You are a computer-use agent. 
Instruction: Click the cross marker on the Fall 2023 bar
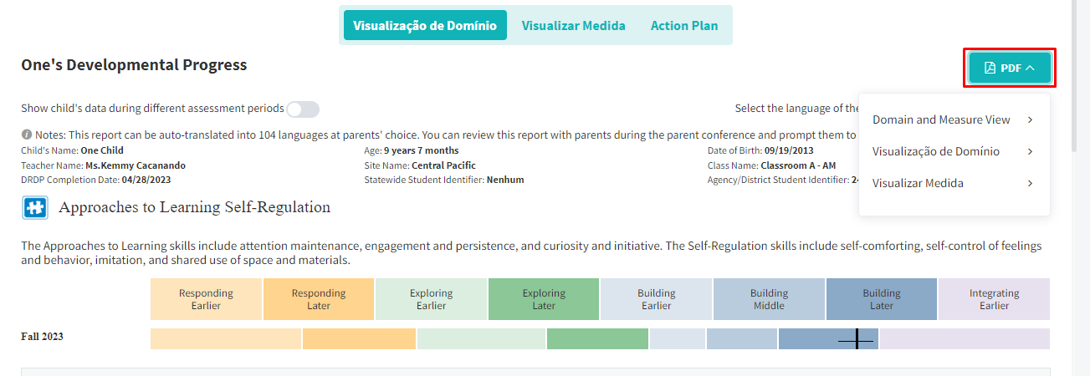(856, 339)
